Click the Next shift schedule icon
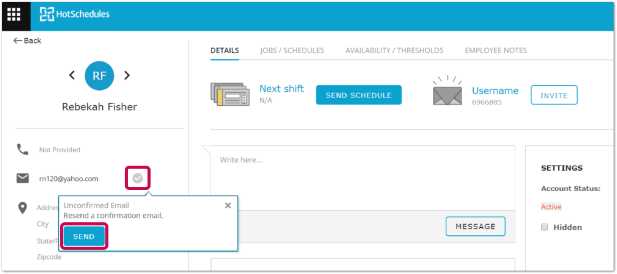Image resolution: width=617 pixels, height=274 pixels. click(230, 94)
